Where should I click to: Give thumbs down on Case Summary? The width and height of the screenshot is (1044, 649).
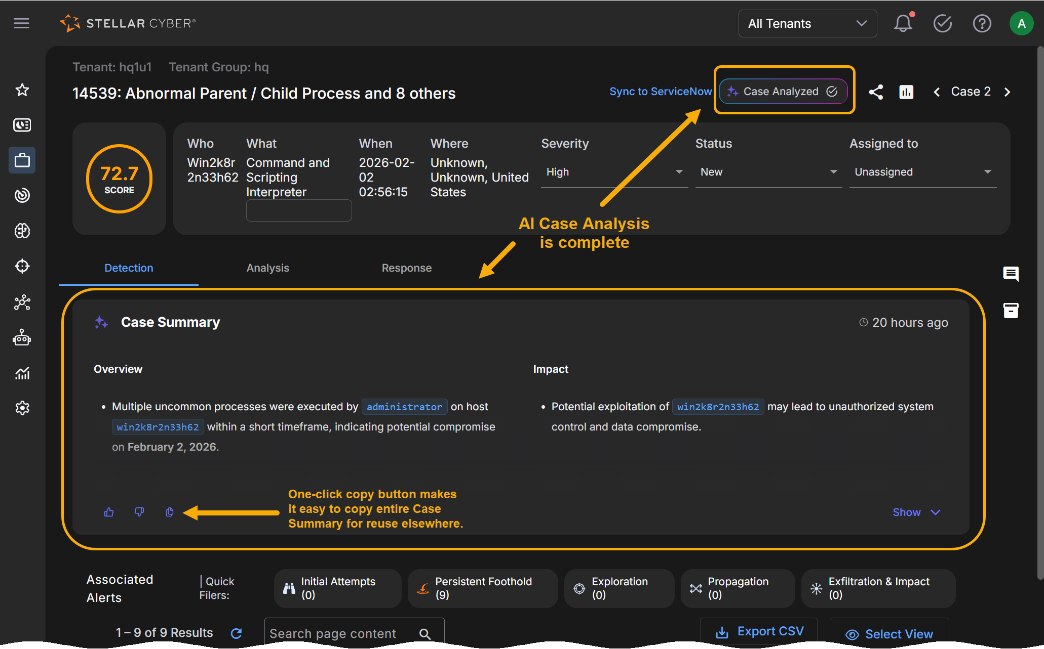tap(139, 512)
